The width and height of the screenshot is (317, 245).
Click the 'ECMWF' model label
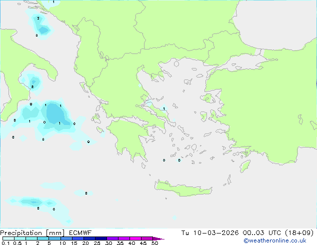(80, 233)
